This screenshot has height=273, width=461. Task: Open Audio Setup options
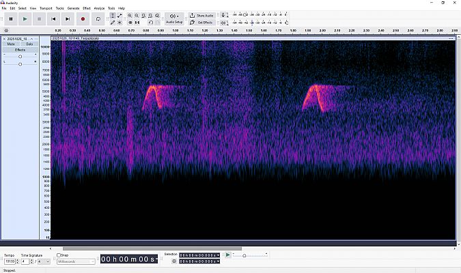point(174,18)
